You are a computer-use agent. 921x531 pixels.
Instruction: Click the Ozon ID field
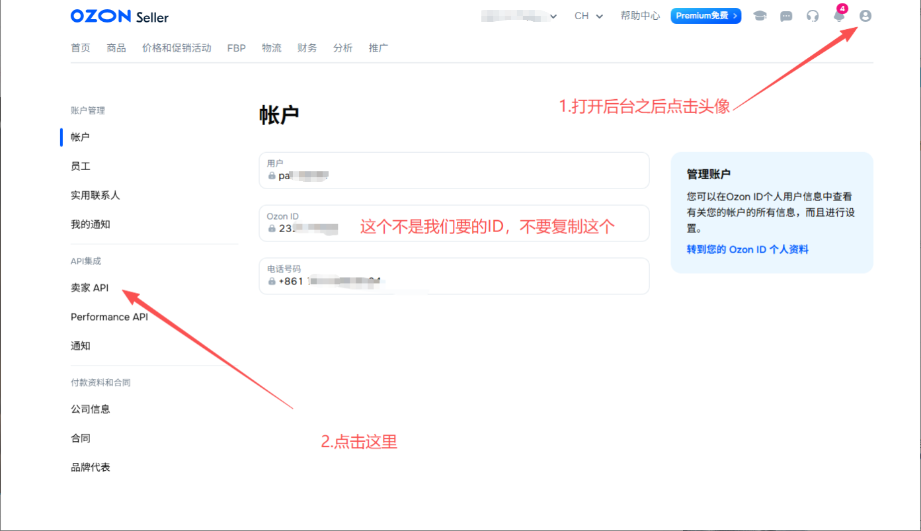(x=454, y=224)
